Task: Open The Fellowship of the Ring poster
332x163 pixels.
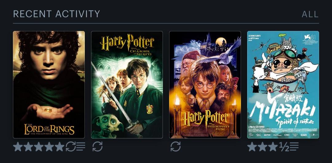Action: (49, 85)
